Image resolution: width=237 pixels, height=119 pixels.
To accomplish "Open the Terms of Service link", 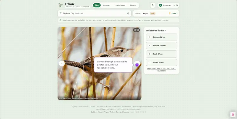I will (x=122, y=112).
